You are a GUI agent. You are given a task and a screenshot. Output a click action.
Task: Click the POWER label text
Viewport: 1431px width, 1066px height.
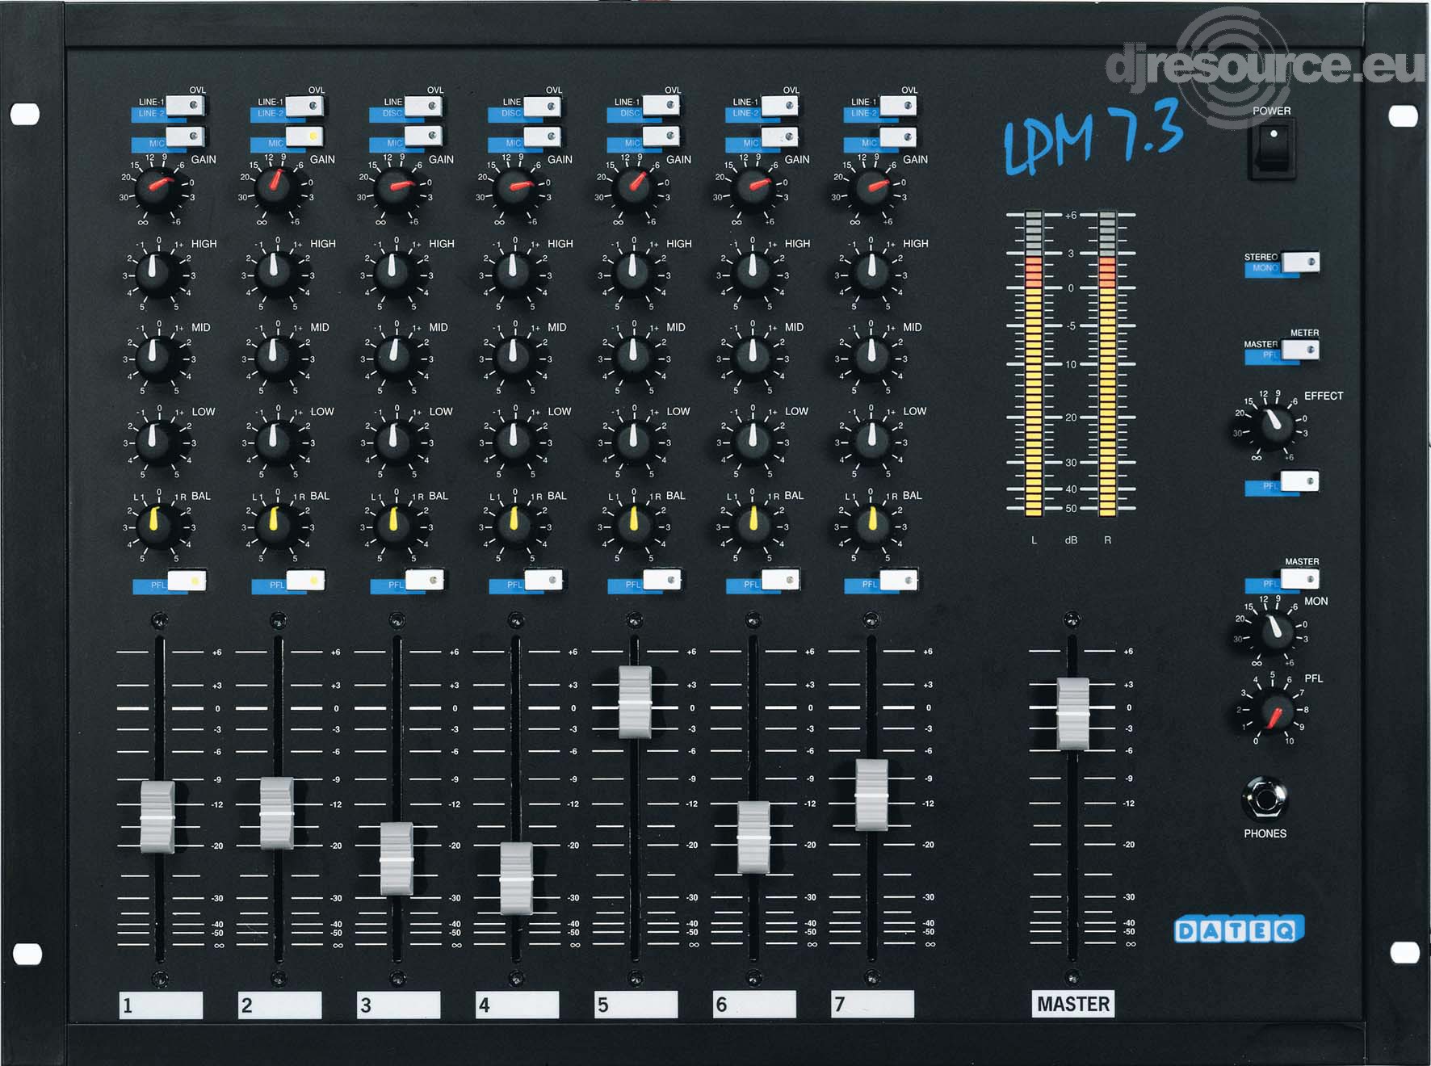pyautogui.click(x=1271, y=111)
